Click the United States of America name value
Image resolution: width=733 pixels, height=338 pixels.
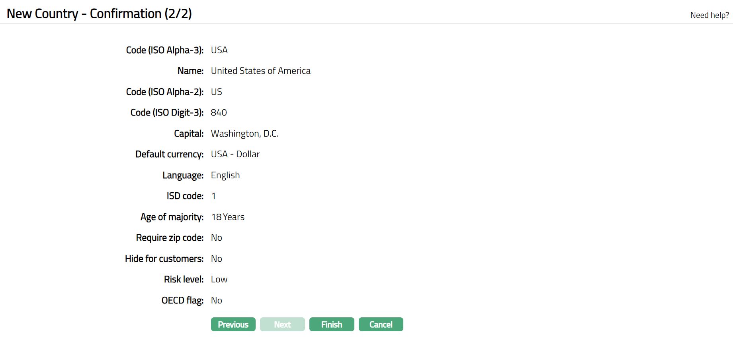tap(260, 71)
